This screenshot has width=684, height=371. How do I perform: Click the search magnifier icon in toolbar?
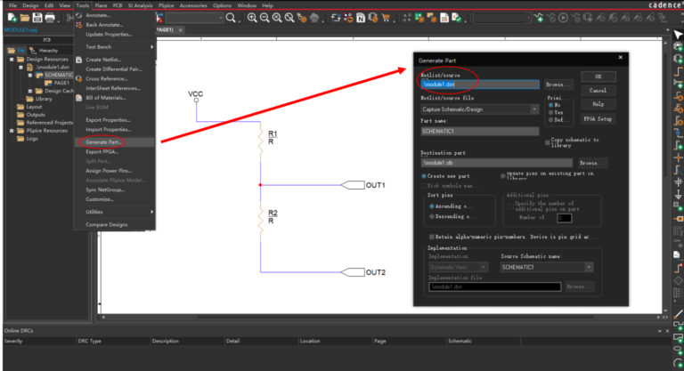point(231,18)
